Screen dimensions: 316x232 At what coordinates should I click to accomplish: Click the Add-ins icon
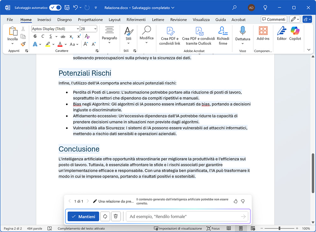coord(263,34)
